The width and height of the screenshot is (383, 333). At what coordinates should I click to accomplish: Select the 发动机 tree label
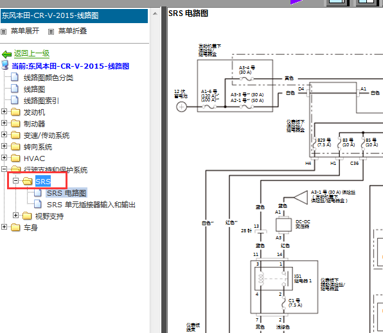click(34, 112)
